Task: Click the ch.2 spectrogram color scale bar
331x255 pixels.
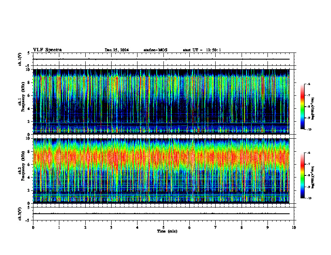Action: pyautogui.click(x=302, y=175)
